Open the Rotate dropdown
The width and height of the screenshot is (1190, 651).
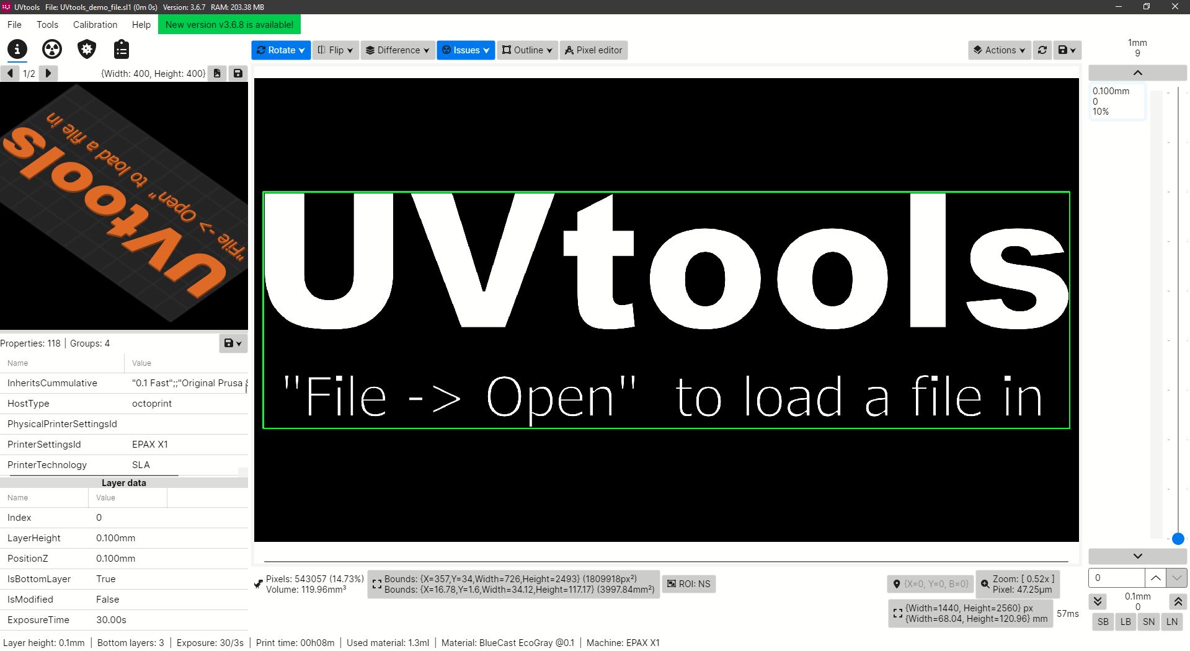280,50
